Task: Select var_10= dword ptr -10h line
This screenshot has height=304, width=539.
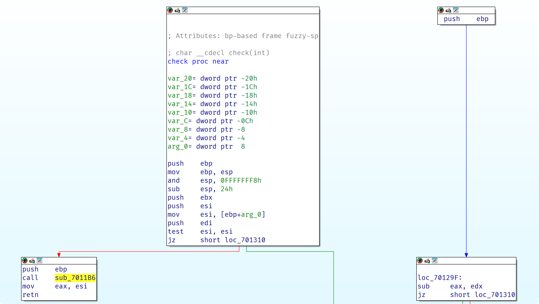Action: coord(212,112)
